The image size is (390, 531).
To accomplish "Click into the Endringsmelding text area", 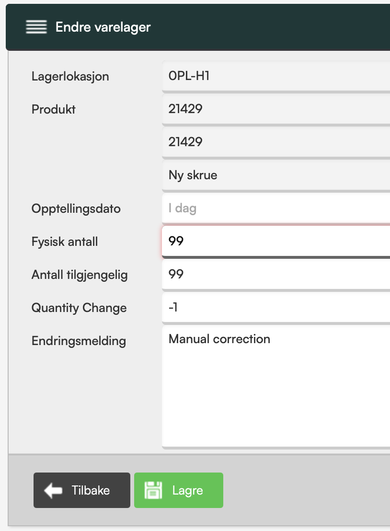I will pos(276,387).
